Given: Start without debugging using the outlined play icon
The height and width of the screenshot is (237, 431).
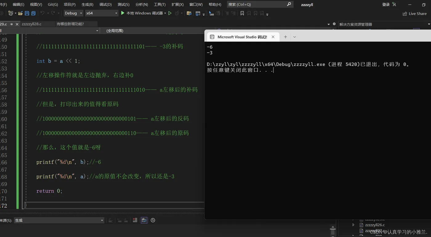Looking at the screenshot, I should (170, 13).
